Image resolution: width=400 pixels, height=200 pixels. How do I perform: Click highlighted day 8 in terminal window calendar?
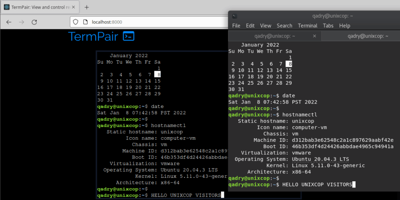(x=289, y=64)
